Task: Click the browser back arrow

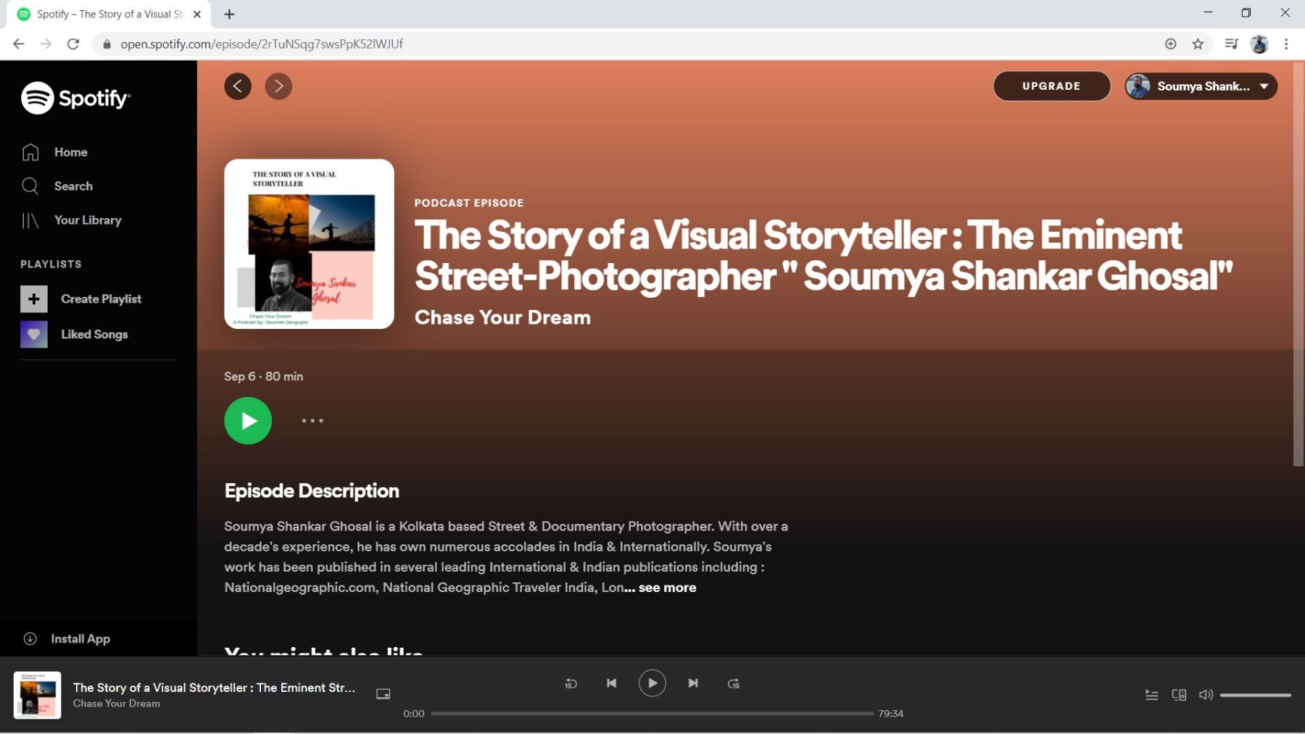Action: (x=19, y=44)
